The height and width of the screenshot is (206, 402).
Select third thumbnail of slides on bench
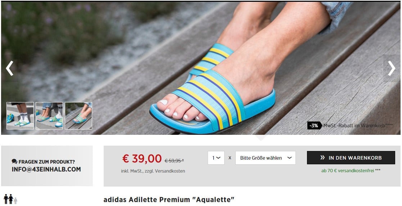[x=78, y=116]
